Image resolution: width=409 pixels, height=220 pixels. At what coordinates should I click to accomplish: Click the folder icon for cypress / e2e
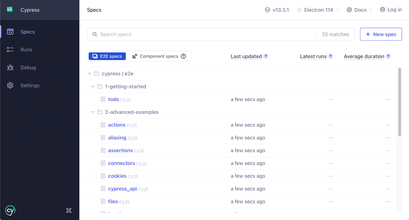click(x=97, y=74)
